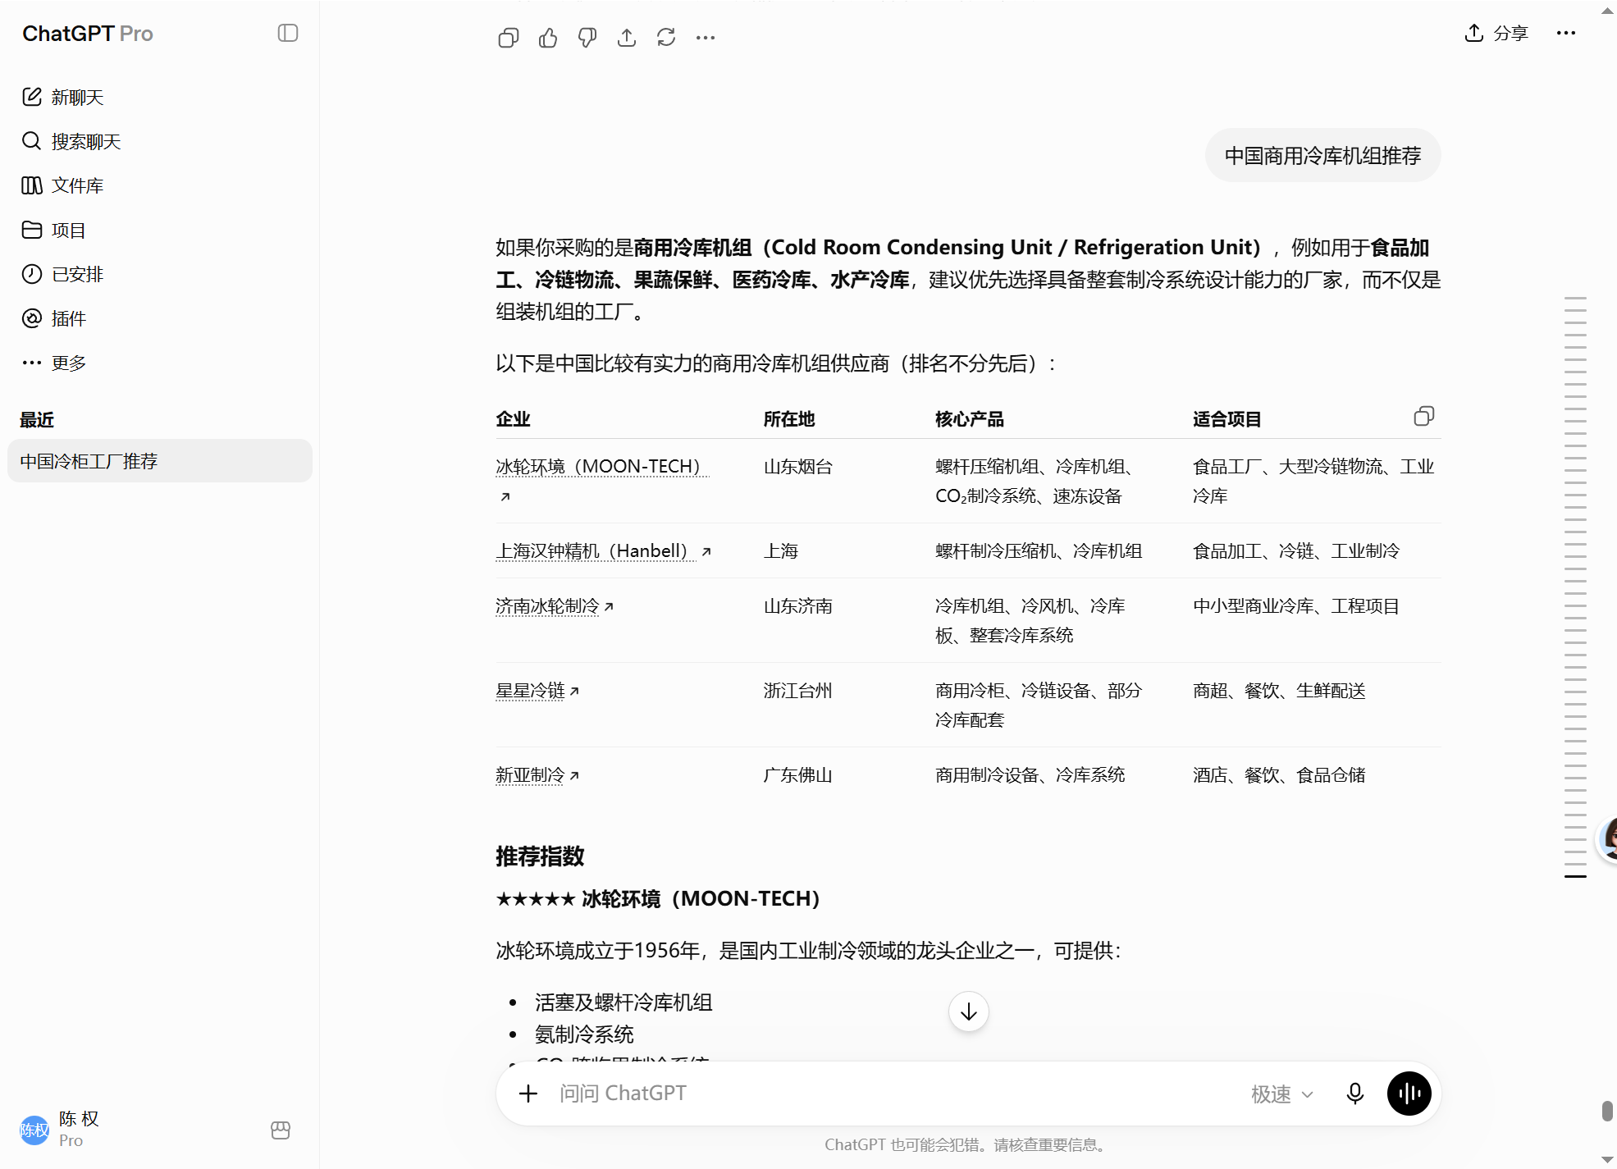Click the 核心产品 column header
Screen dimensions: 1617x1169
970,419
